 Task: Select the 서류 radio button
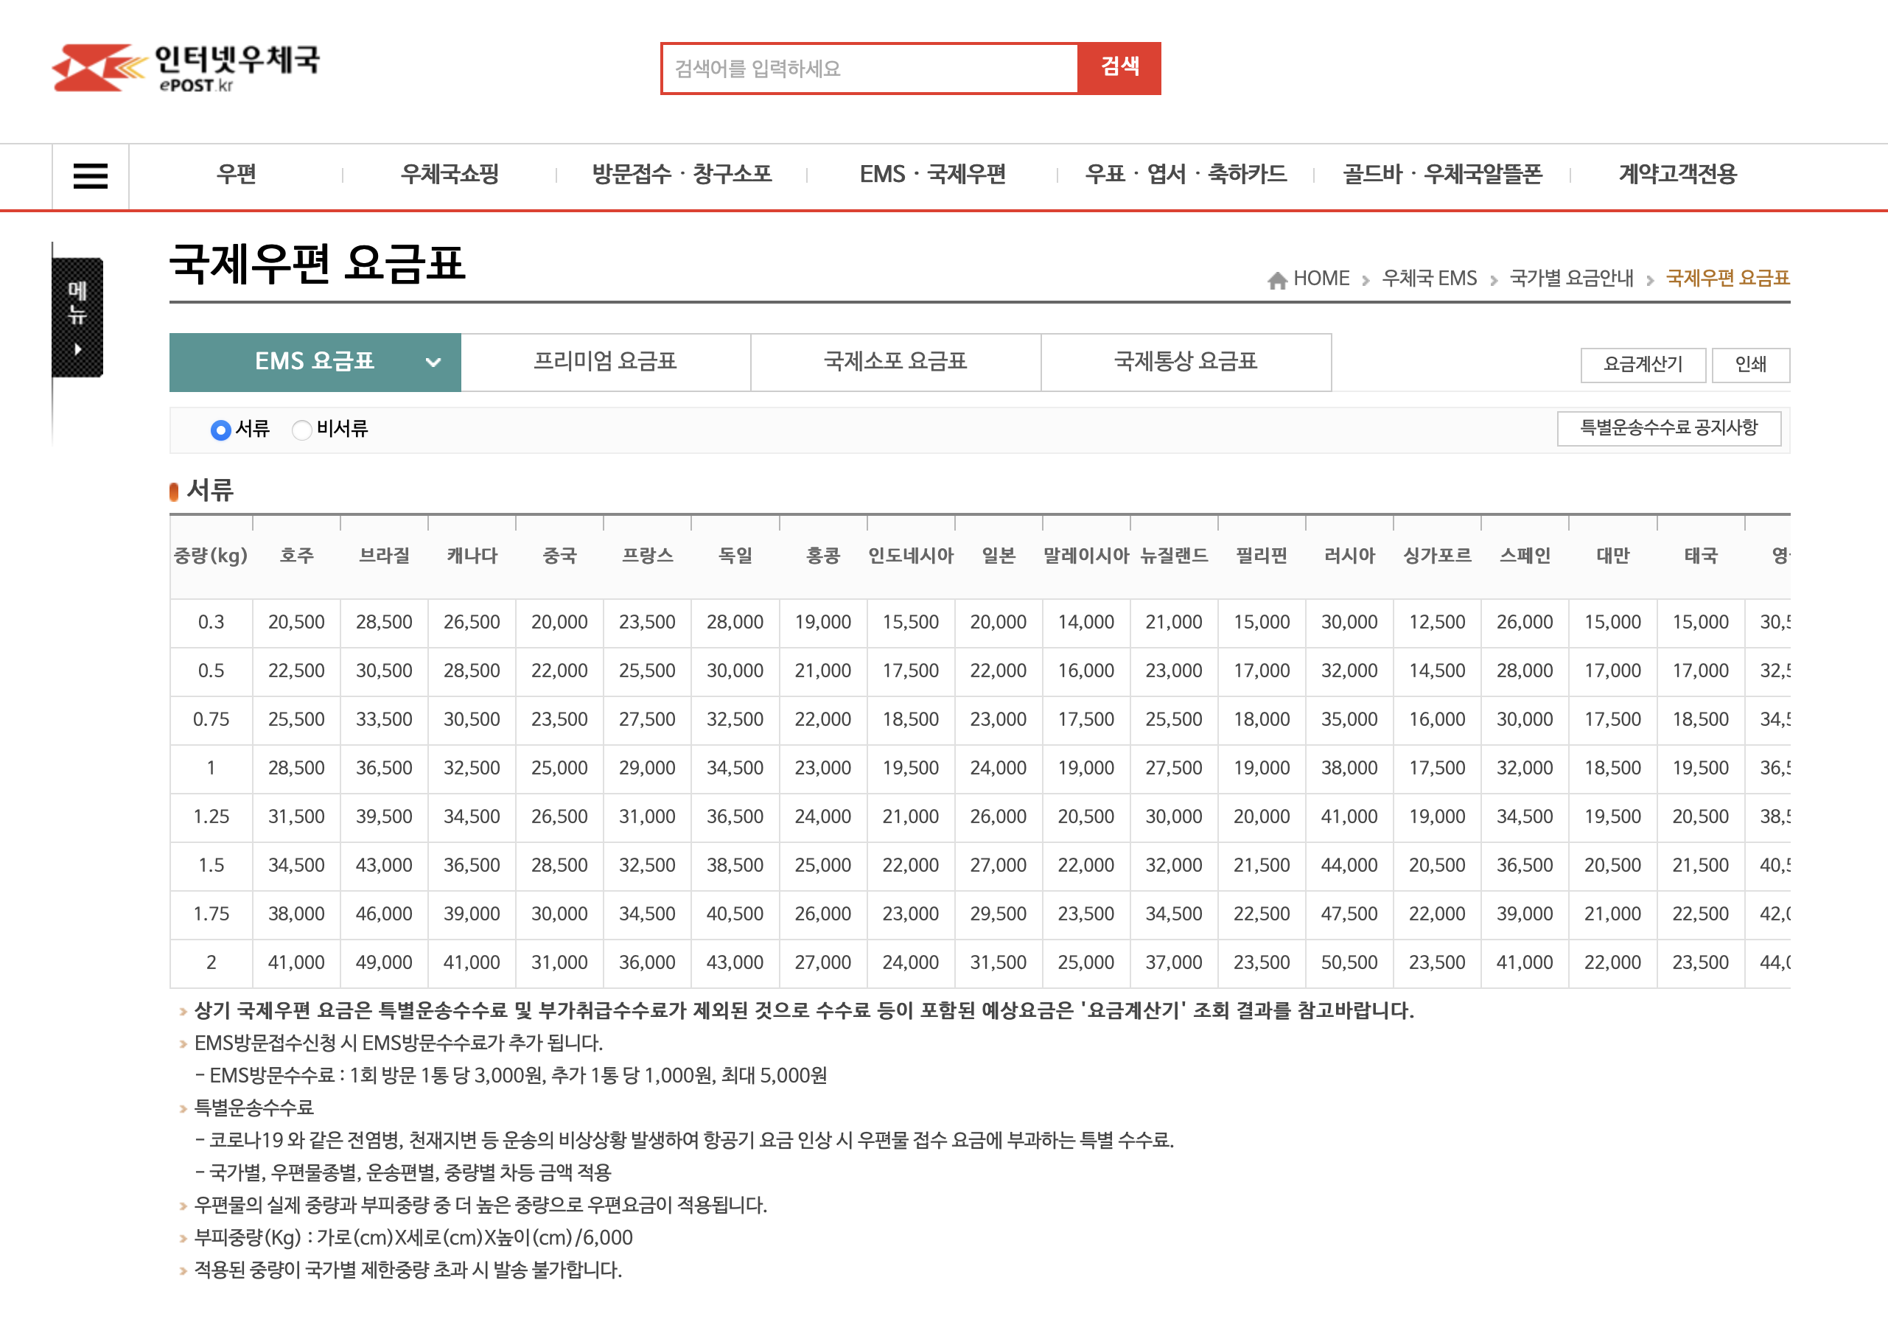[220, 430]
